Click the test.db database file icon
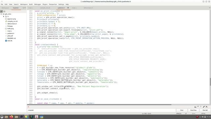Screen dimensions: 211x119 [6, 41]
